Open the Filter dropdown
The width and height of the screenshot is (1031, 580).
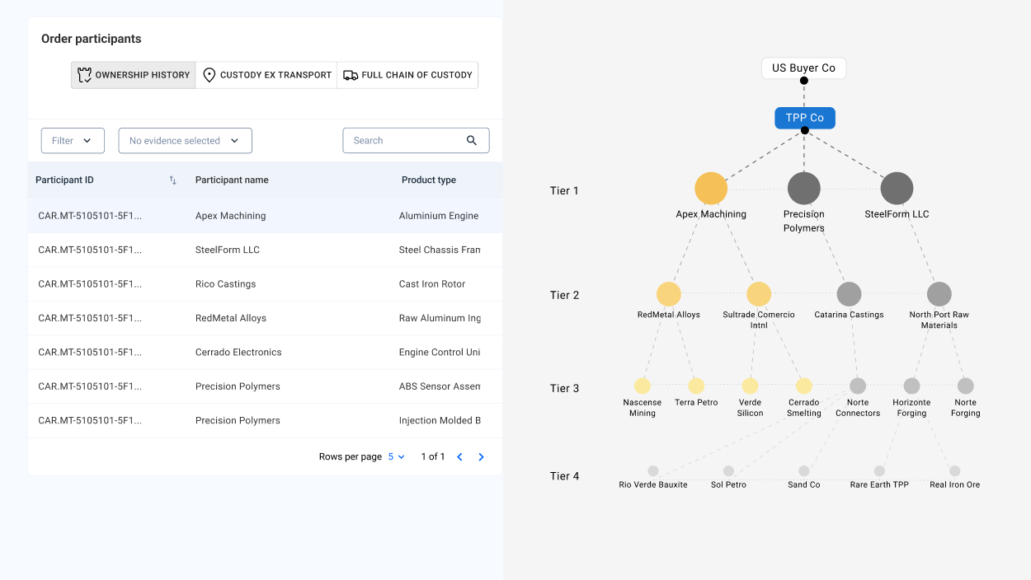pos(73,141)
